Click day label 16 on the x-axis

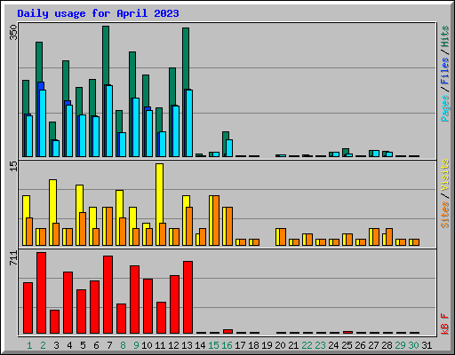[227, 345]
